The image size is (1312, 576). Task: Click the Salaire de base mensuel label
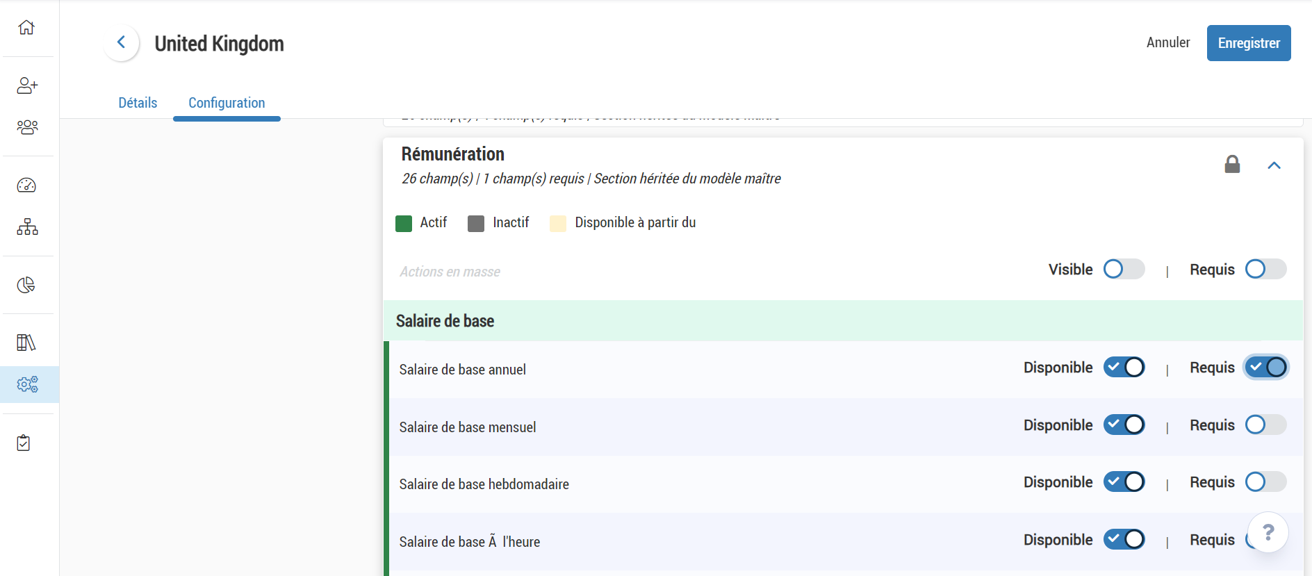click(x=468, y=427)
